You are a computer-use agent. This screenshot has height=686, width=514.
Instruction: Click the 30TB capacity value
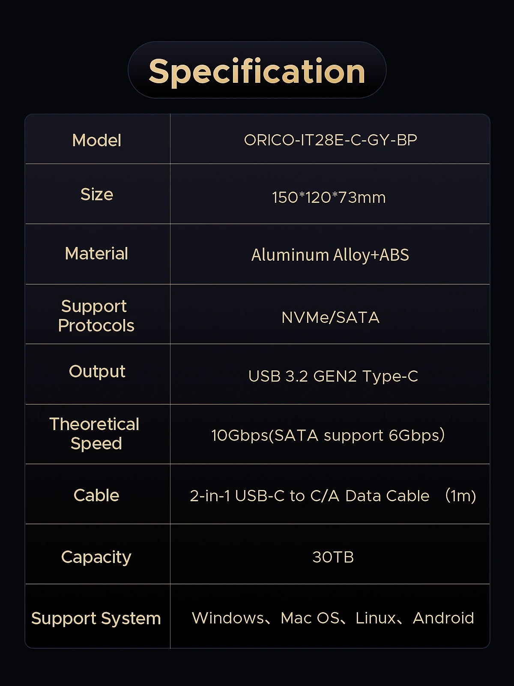pos(333,557)
